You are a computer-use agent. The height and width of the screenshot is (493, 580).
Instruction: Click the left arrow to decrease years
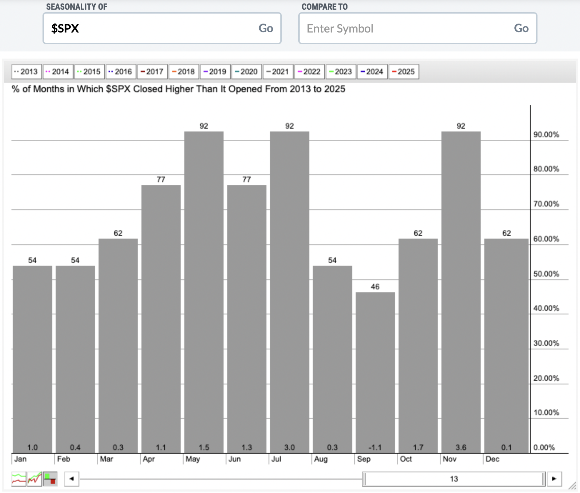point(71,479)
